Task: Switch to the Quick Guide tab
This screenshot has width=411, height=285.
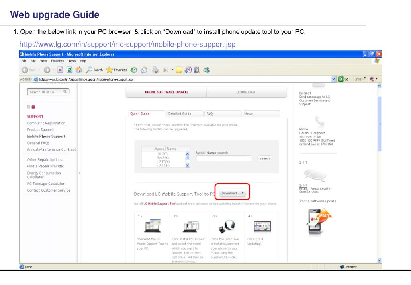Action: pos(147,114)
